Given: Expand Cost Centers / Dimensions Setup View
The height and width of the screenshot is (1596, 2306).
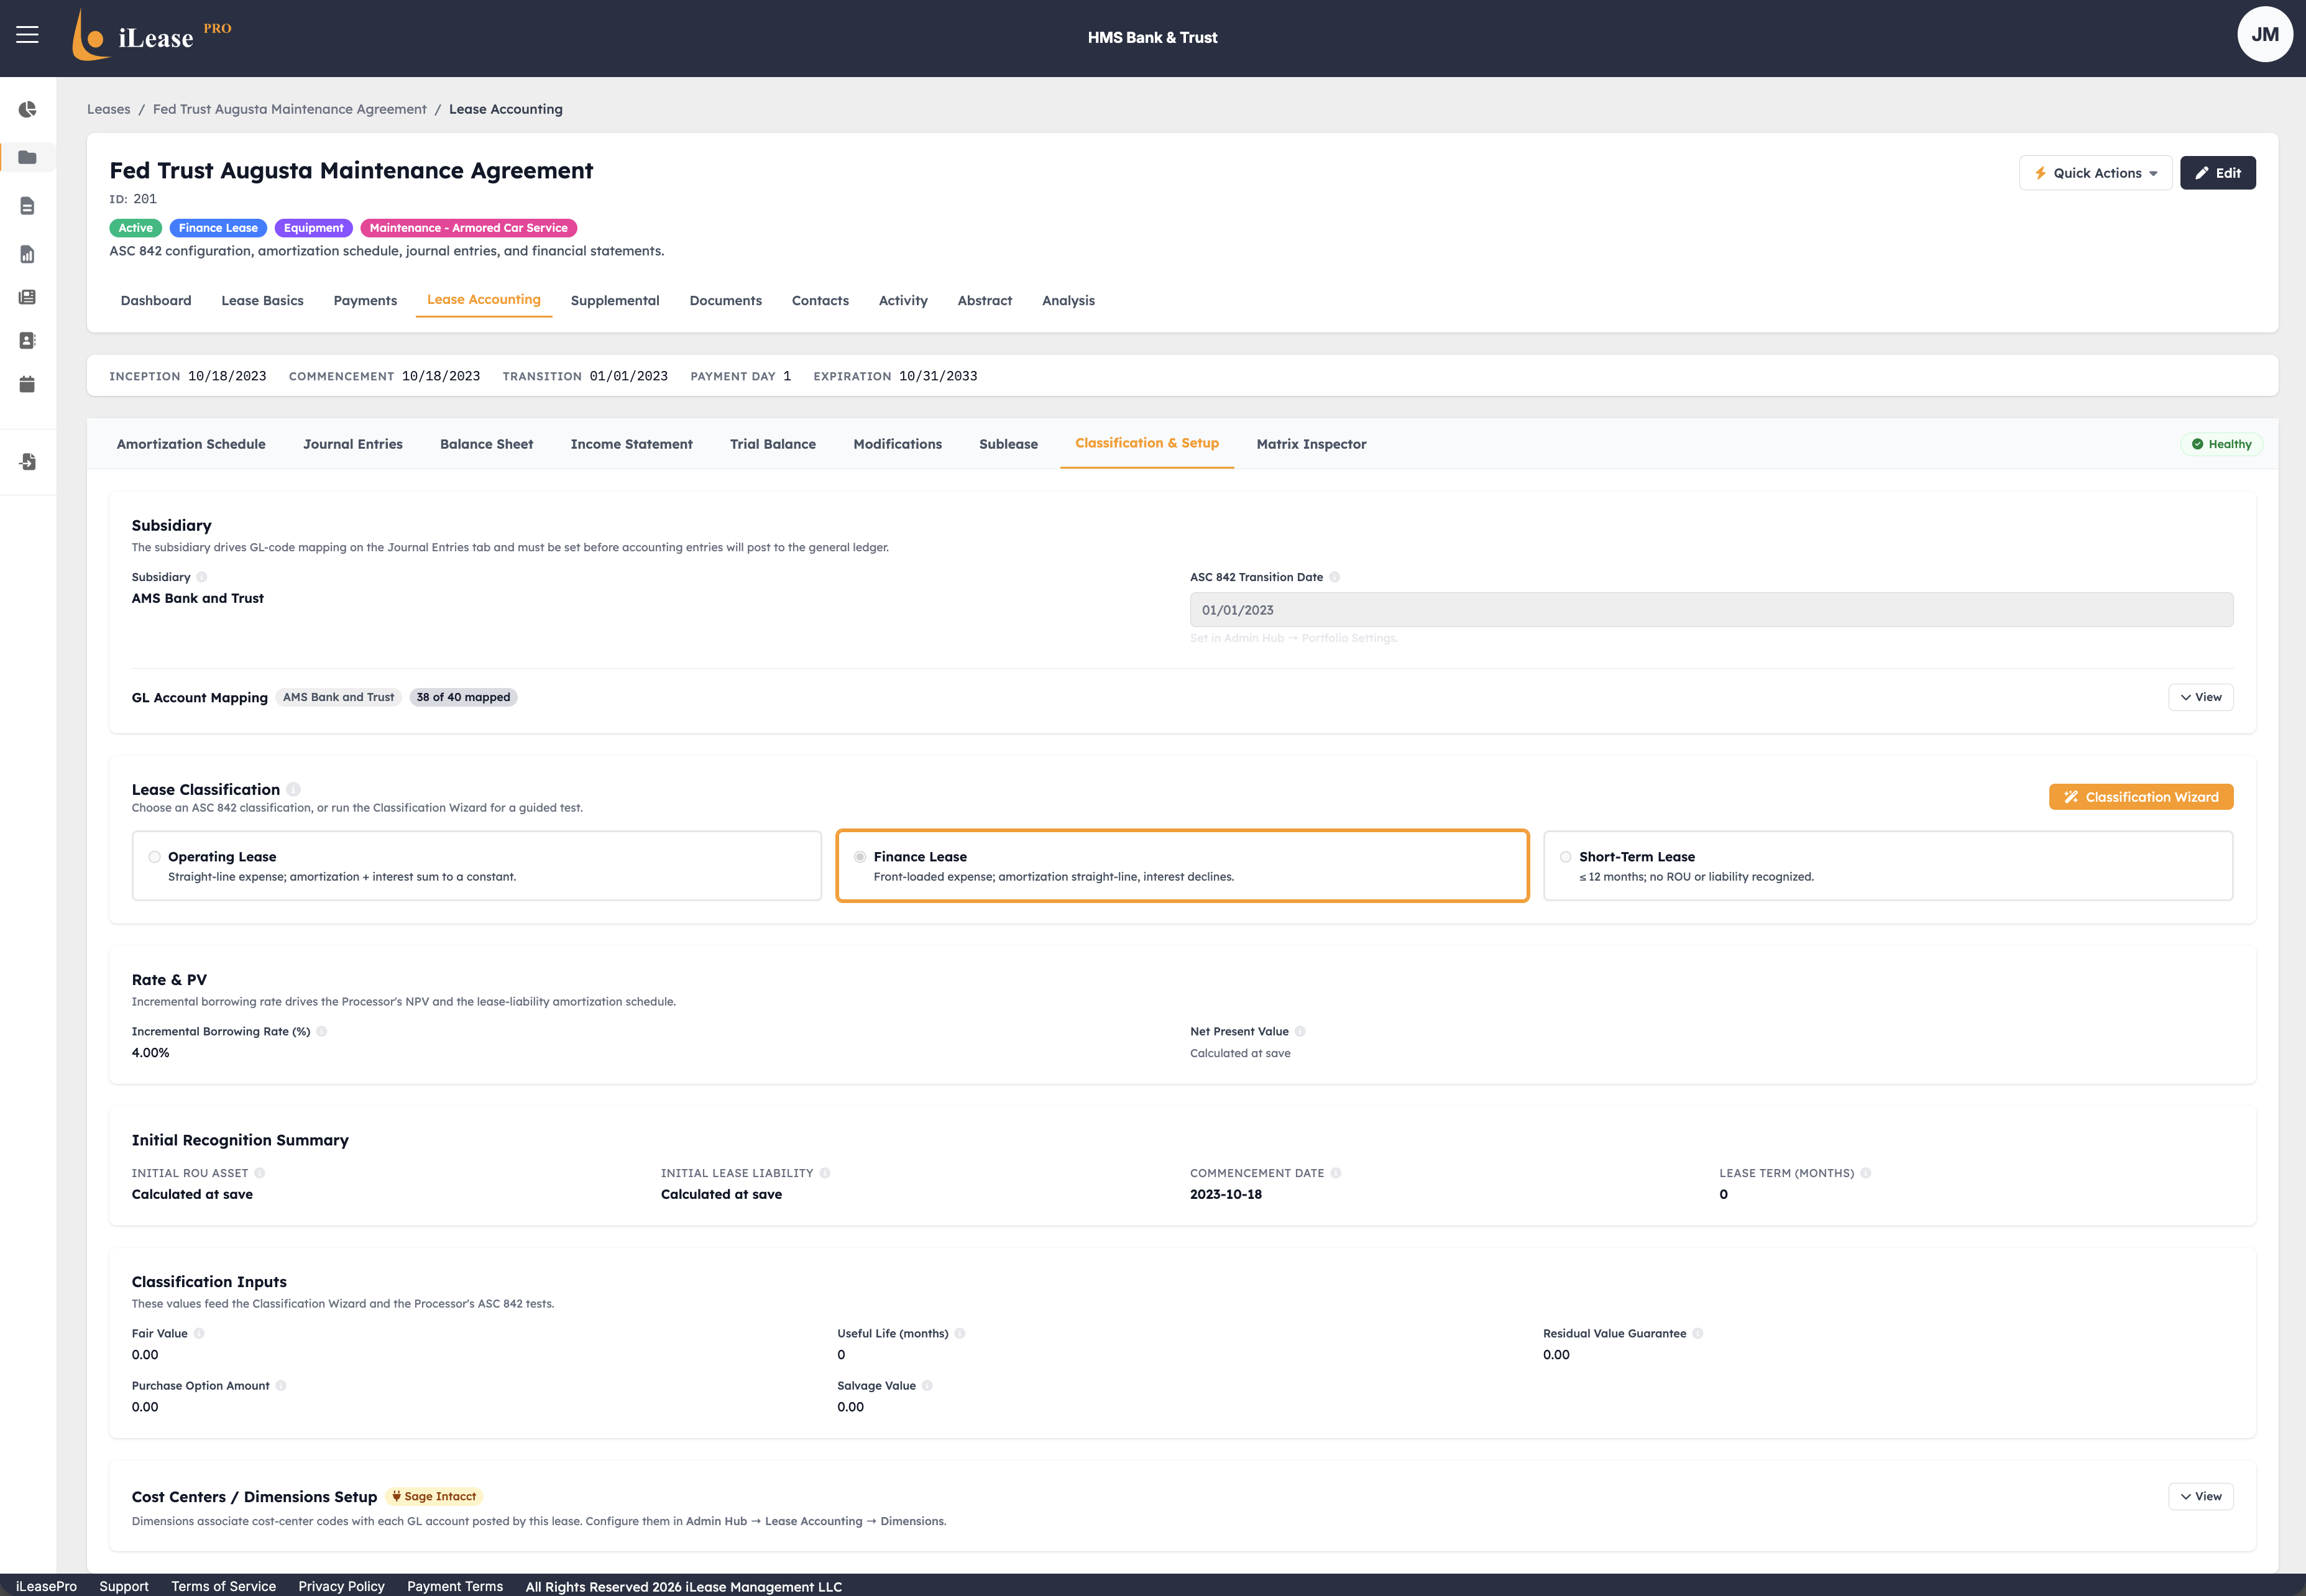Looking at the screenshot, I should pos(2200,1496).
